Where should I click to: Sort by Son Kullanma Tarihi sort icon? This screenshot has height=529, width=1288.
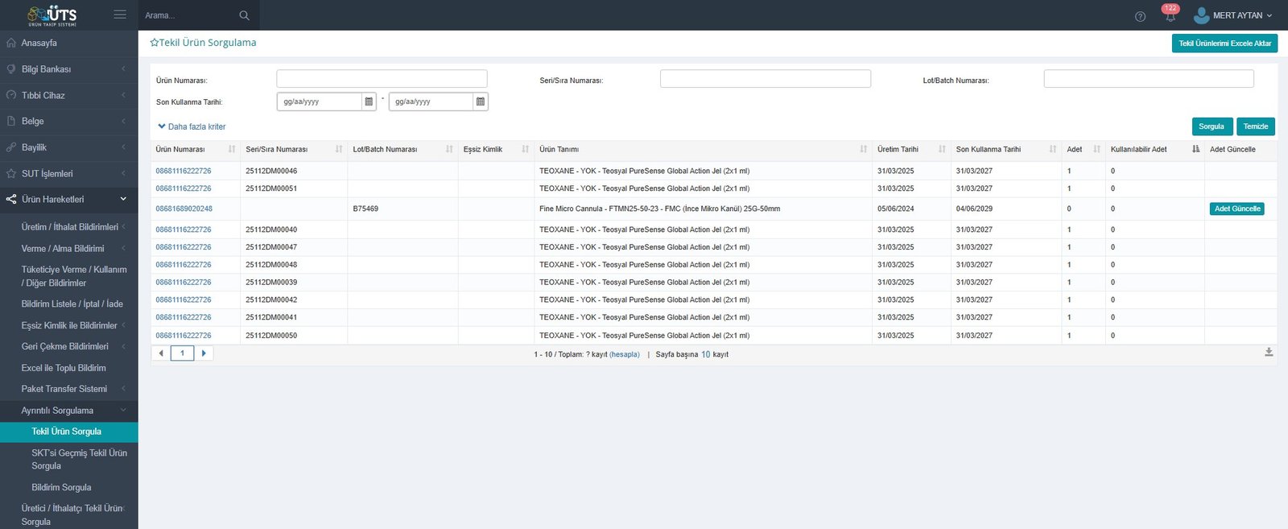point(1053,149)
